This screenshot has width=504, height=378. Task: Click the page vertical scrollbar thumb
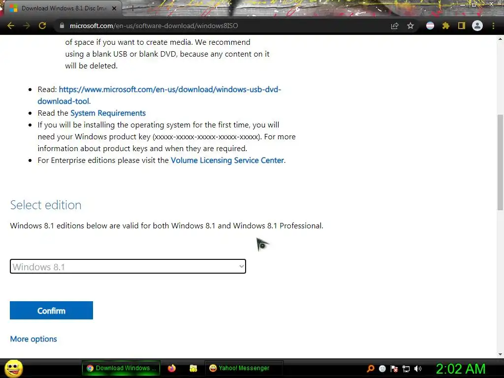(500, 162)
